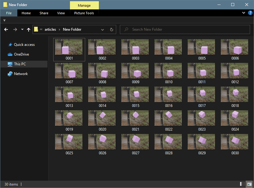Expand the recent locations chevron next to Forward
The image size is (254, 188).
click(x=22, y=29)
